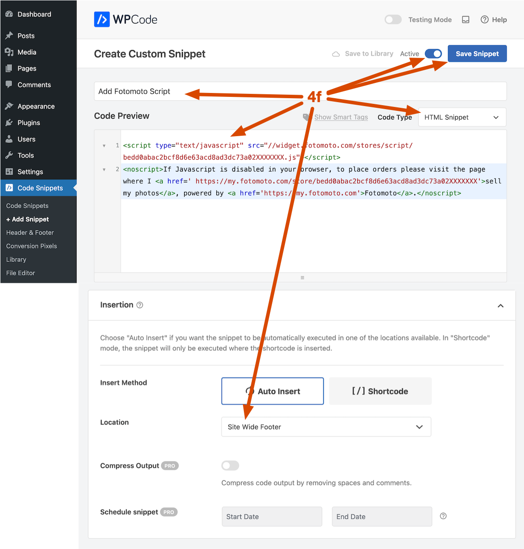This screenshot has width=524, height=549.
Task: Open the Dashboard icon in sidebar
Action: pyautogui.click(x=9, y=14)
